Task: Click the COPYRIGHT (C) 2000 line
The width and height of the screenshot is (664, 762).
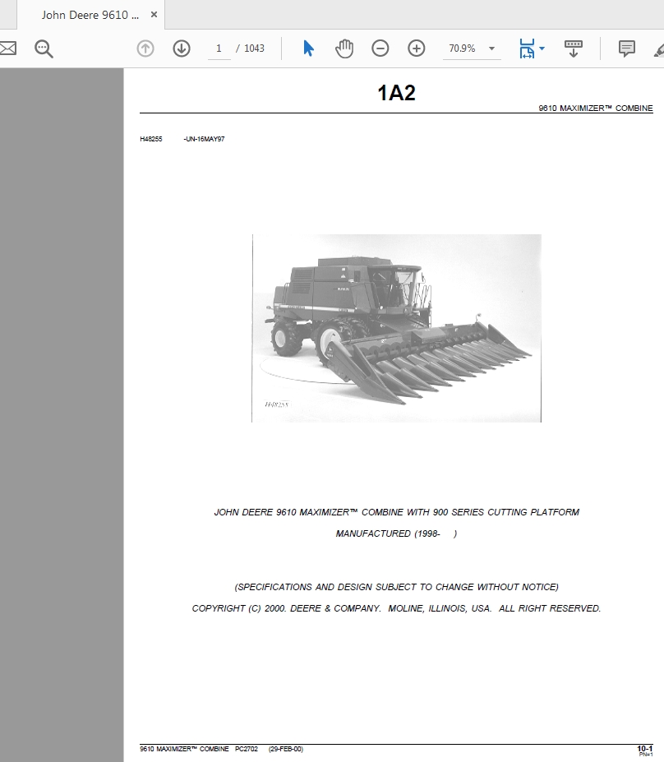Action: (x=396, y=608)
